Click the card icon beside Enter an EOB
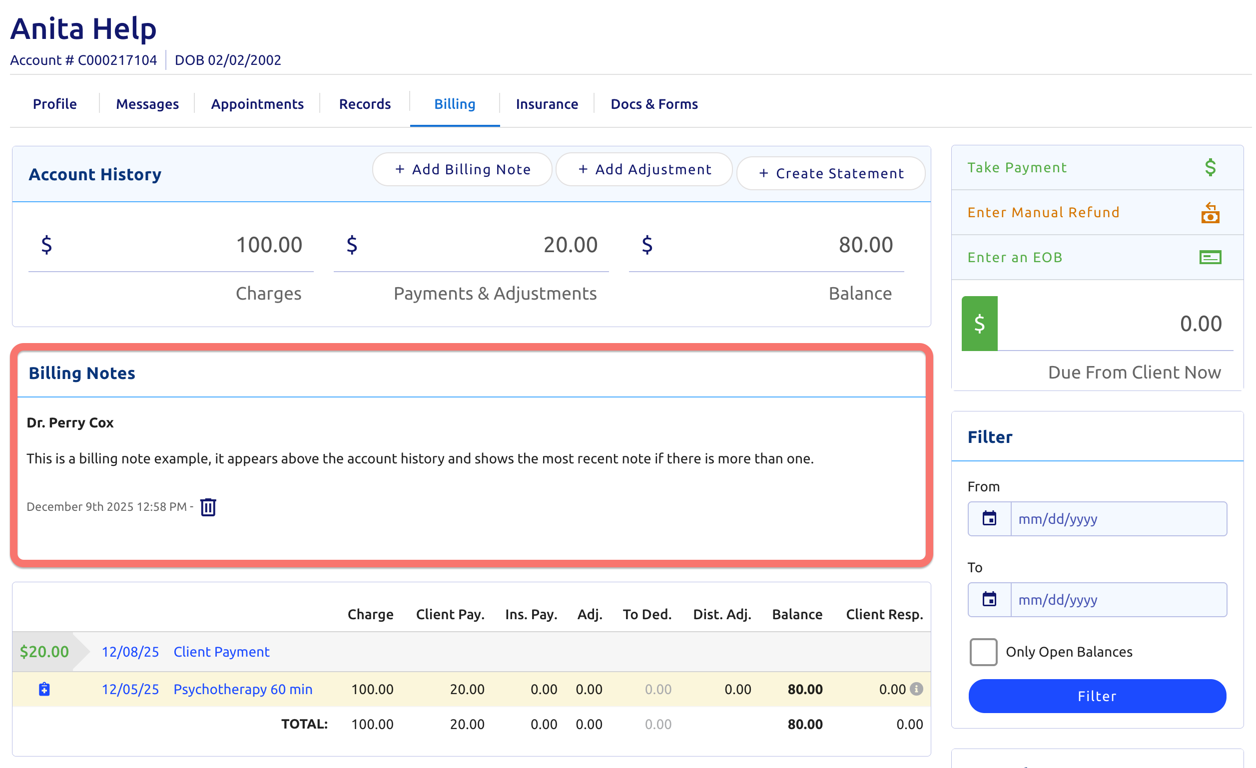Viewport: 1256px width, 768px height. point(1210,257)
